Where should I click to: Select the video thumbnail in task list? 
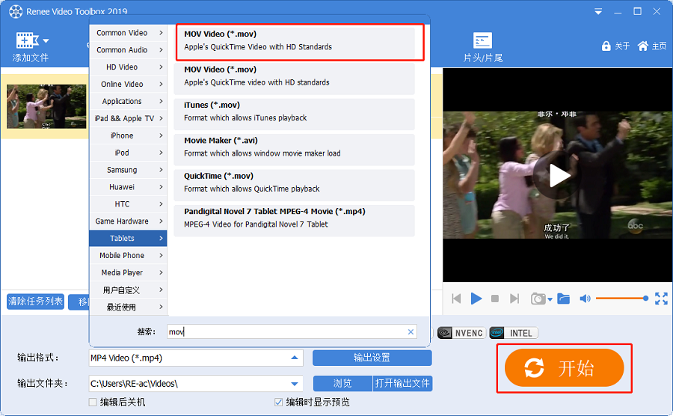click(46, 106)
